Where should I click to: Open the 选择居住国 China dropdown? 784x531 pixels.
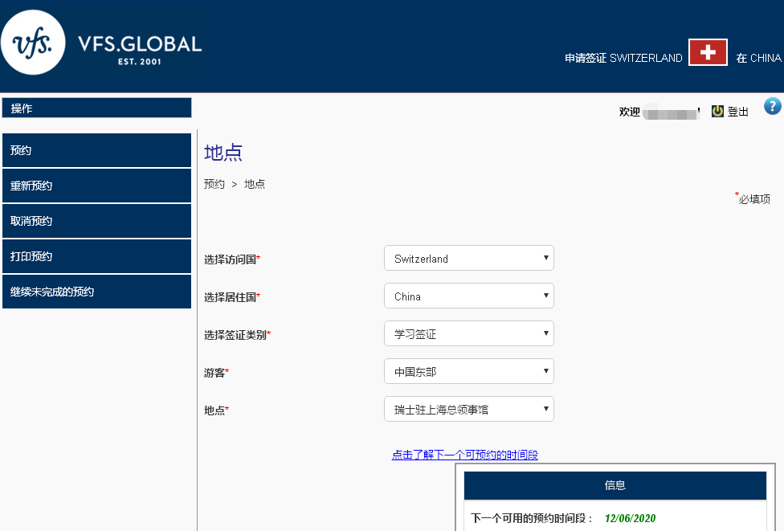(469, 296)
